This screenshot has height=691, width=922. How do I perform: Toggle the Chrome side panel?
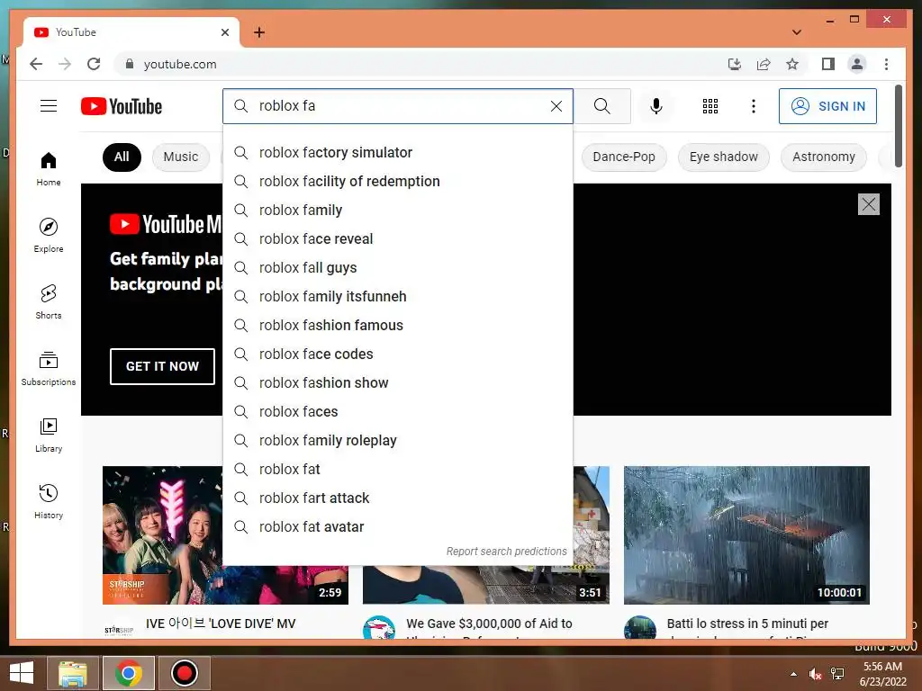click(828, 64)
